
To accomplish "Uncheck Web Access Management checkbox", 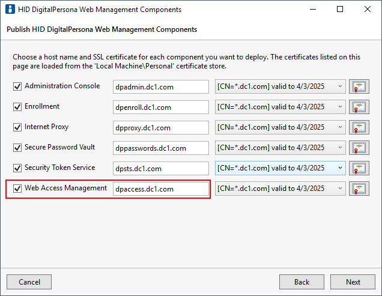I will click(17, 189).
